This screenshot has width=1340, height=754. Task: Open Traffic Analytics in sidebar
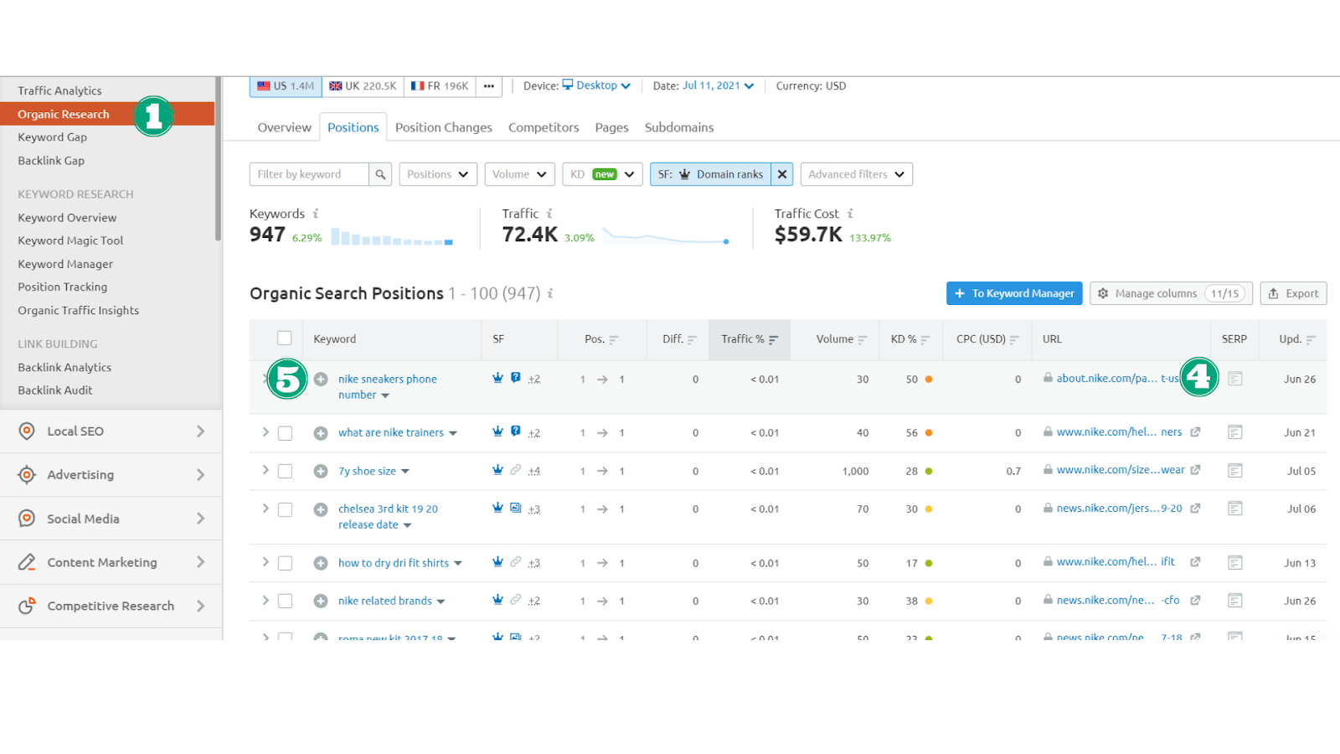click(x=59, y=90)
